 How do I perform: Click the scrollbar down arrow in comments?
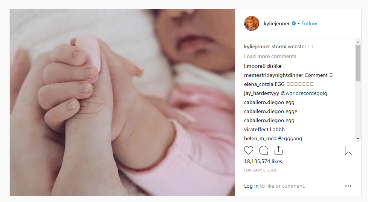[358, 139]
